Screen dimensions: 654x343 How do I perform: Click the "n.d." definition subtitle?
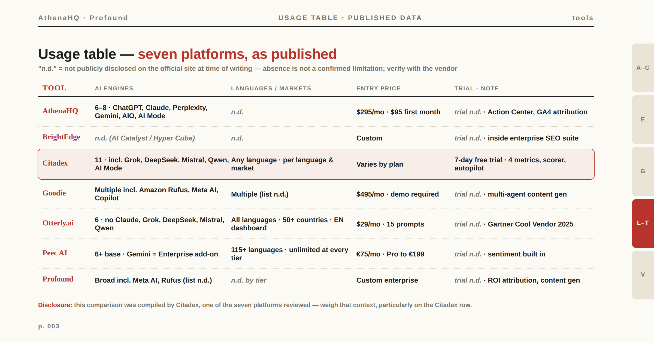point(248,69)
